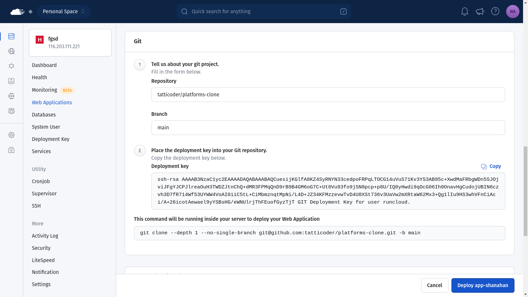This screenshot has height=297, width=528.
Task: Select Cronjob under Utility
Action: click(41, 181)
